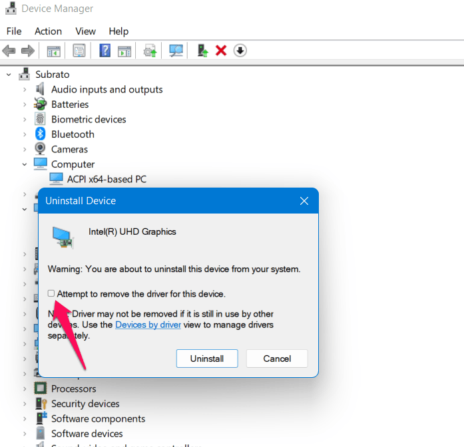
Task: Click the Forward arrow in toolbar
Action: (28, 51)
